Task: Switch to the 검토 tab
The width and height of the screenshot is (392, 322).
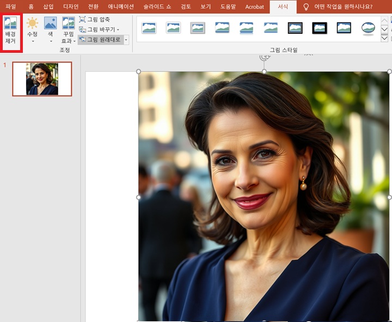Action: (186, 7)
